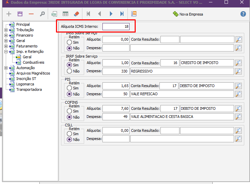Click the add new record plus icon

pyautogui.click(x=9, y=14)
